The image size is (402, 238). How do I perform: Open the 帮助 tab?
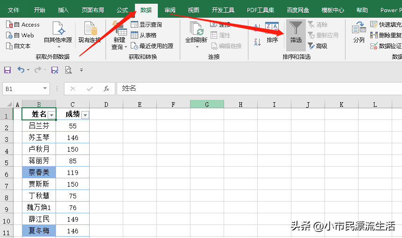[362, 10]
